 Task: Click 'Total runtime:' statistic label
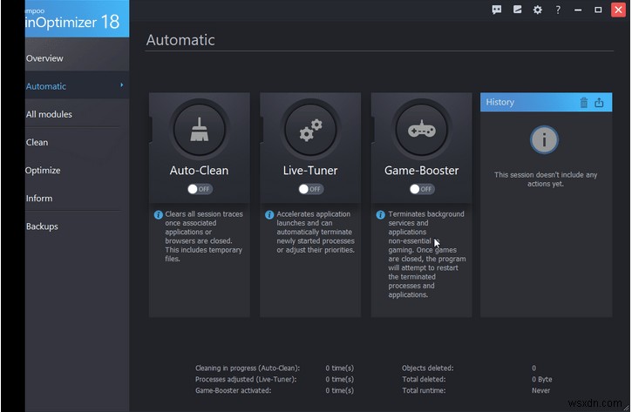tap(424, 390)
